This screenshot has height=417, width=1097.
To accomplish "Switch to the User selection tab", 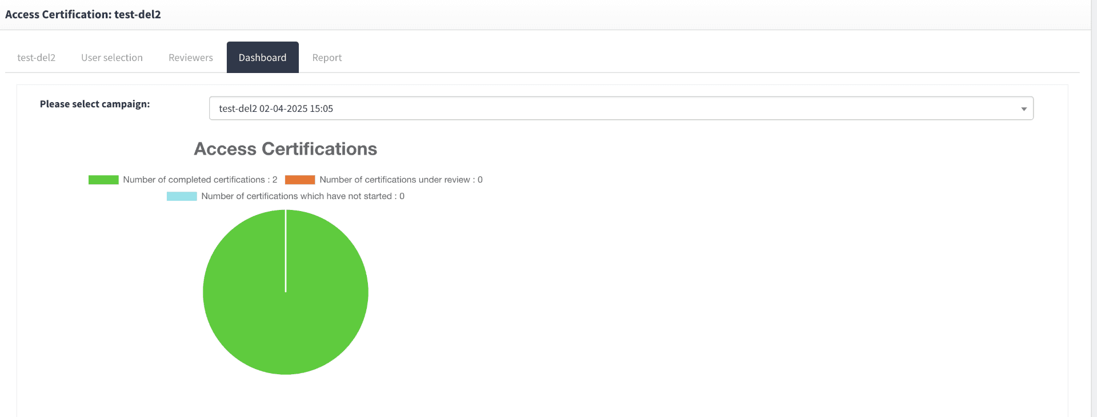I will (x=112, y=58).
